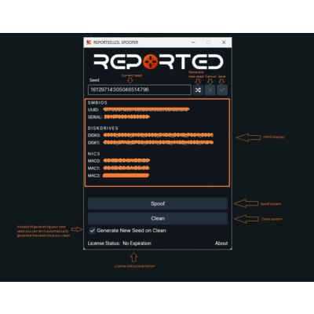
Task: Select the UUID label
Action: pyautogui.click(x=93, y=110)
